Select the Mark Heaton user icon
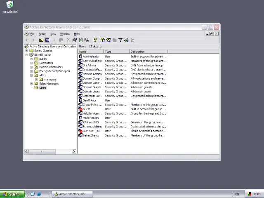 [80, 118]
